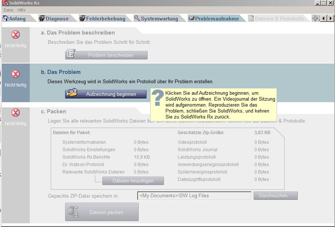
Task: Minimize the SolidWorks Rx window
Action: point(318,3)
